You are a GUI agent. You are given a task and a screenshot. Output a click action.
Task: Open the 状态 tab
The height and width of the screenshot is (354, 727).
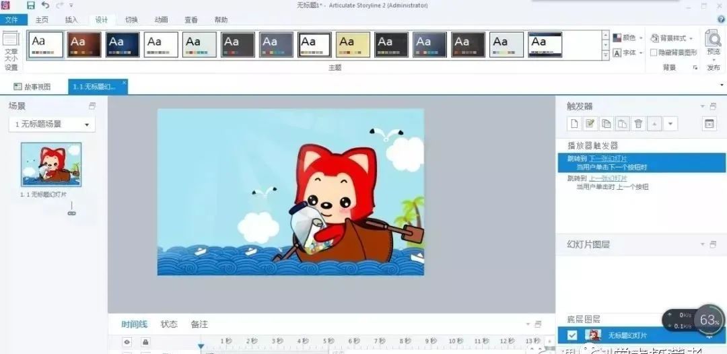coord(169,324)
